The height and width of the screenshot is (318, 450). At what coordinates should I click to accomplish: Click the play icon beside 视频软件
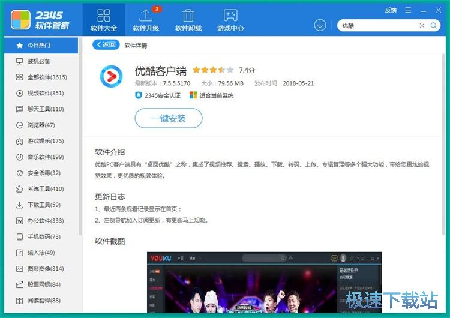(x=20, y=93)
